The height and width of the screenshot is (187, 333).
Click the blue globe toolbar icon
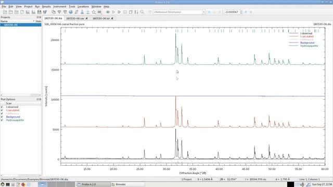pos(71,12)
